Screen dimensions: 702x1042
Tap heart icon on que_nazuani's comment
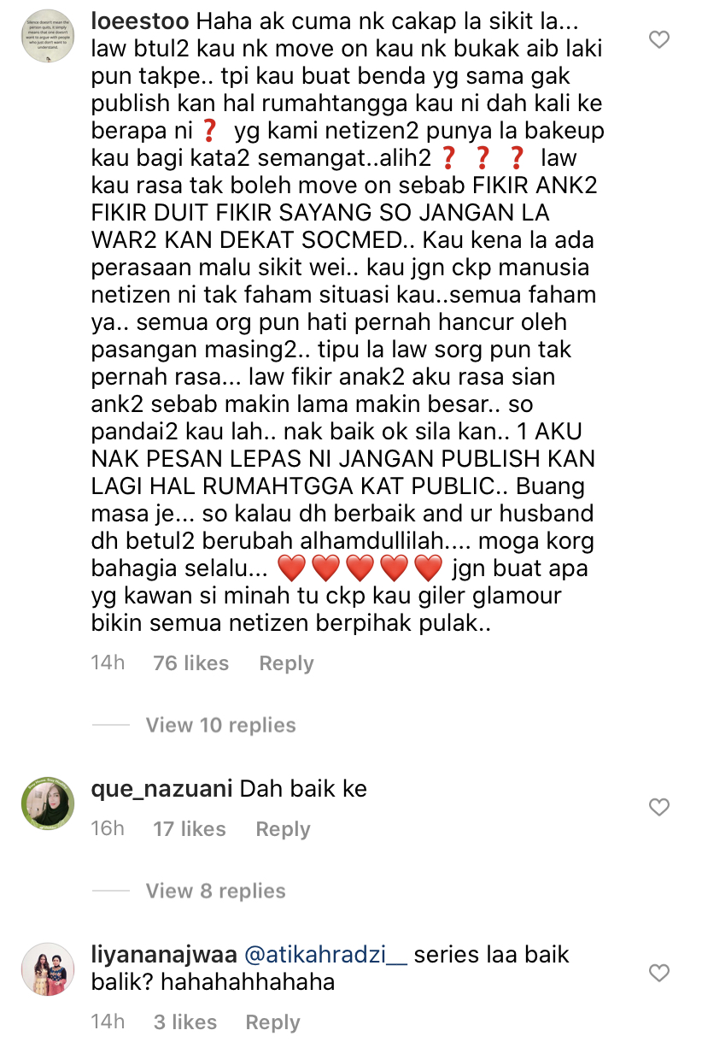pos(659,807)
